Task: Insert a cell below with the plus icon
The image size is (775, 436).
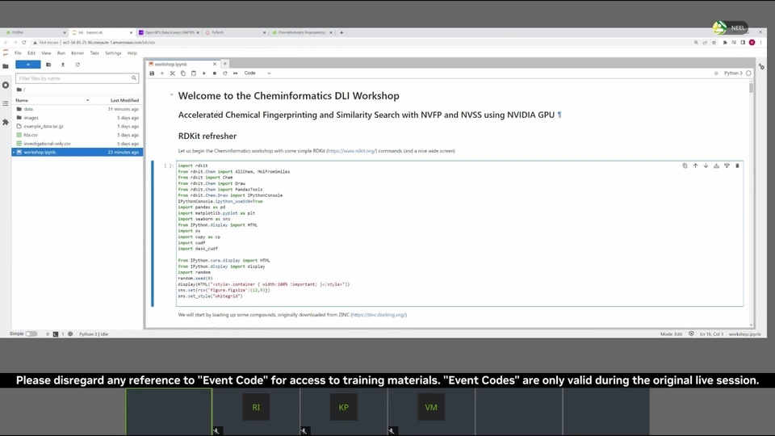Action: point(162,73)
